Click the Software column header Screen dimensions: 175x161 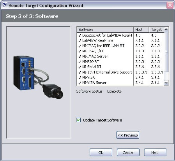pos(105,30)
